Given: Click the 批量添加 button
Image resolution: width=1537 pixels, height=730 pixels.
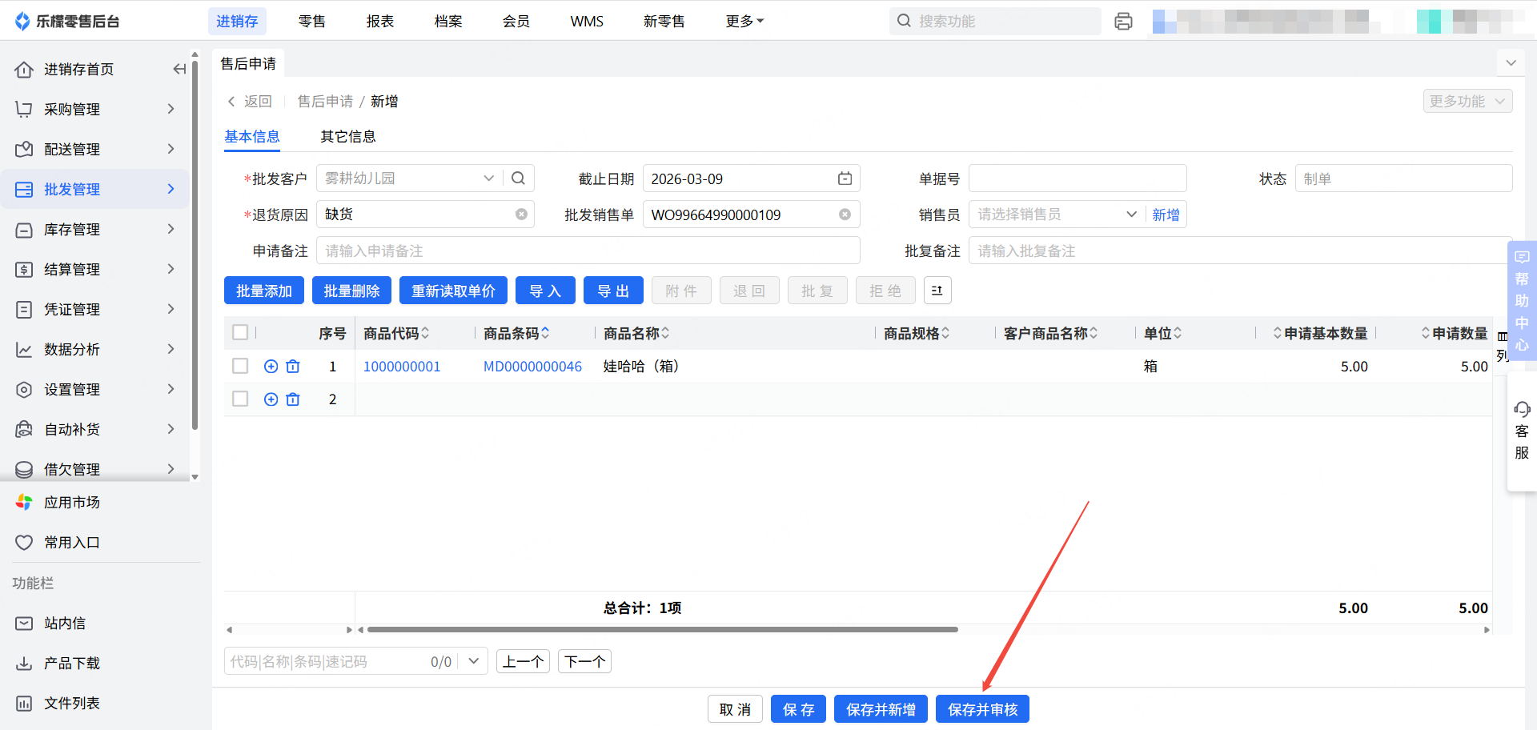Looking at the screenshot, I should tap(264, 291).
